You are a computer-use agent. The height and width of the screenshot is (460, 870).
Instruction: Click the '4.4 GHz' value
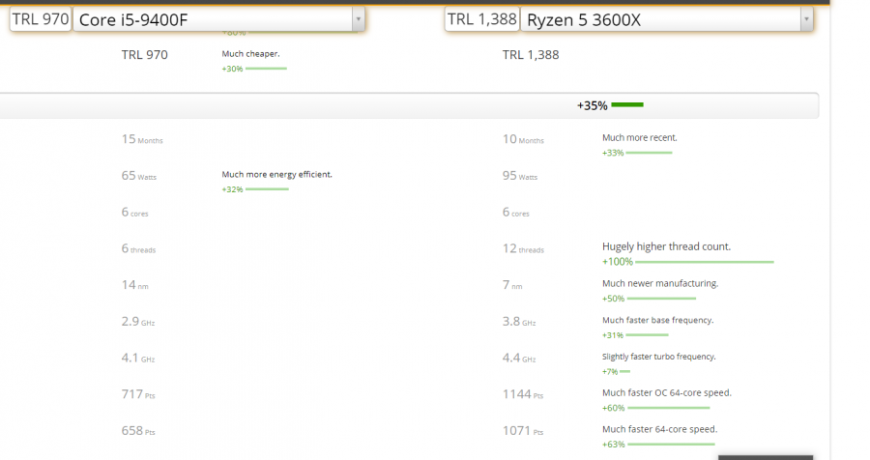click(x=519, y=359)
